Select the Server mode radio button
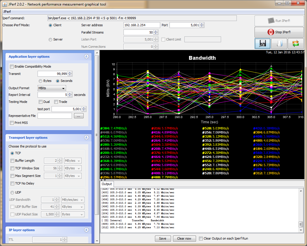307x246 pixels. 50,39
